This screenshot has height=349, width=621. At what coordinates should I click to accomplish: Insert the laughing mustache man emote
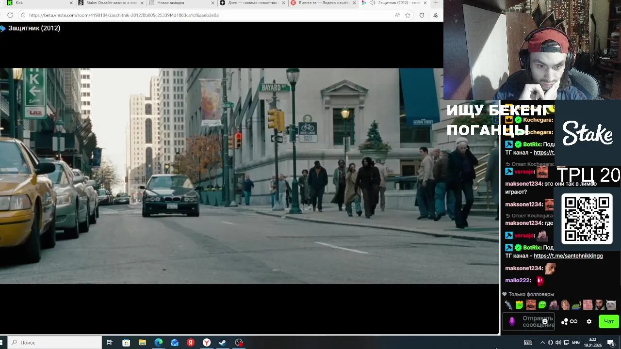point(531,305)
